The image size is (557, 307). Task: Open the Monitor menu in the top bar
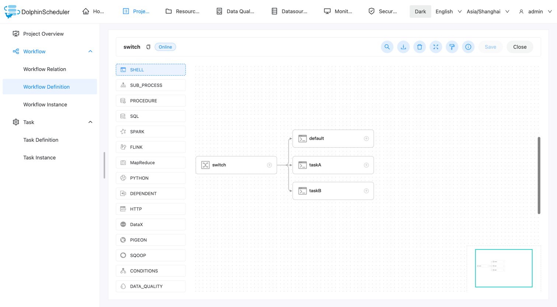click(338, 11)
